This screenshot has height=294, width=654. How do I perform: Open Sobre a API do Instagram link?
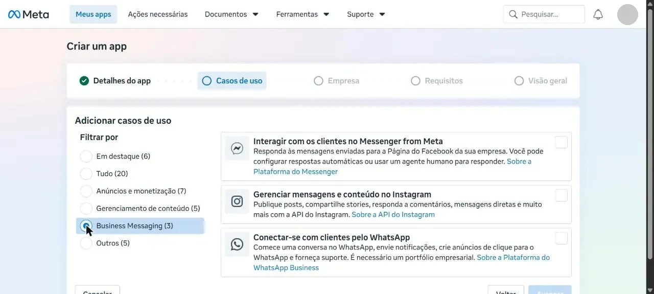(393, 215)
